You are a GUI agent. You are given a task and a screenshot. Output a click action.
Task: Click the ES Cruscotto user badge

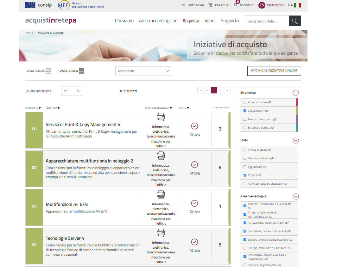click(x=262, y=5)
